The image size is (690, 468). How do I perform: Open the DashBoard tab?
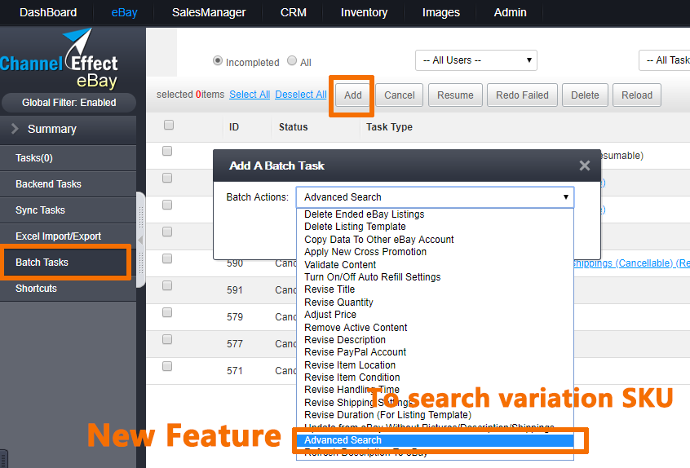(x=48, y=12)
